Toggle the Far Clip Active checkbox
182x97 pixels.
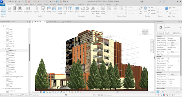[168, 63]
